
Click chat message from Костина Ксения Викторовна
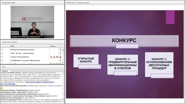coord(31,86)
